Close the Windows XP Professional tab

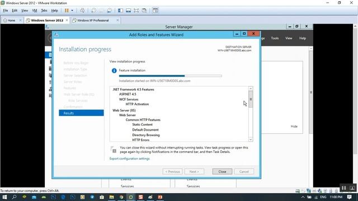[117, 20]
